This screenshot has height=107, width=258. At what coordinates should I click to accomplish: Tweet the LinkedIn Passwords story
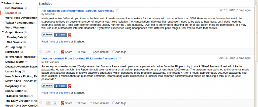point(47,85)
